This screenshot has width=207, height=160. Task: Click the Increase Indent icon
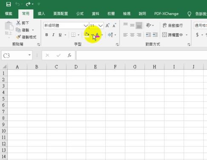click(x=155, y=35)
